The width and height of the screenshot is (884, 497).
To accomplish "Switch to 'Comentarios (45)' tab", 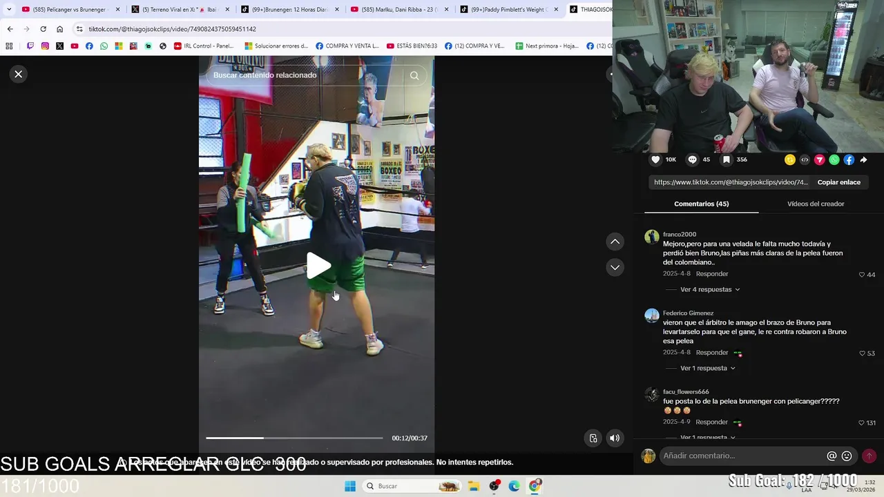I will pos(701,204).
